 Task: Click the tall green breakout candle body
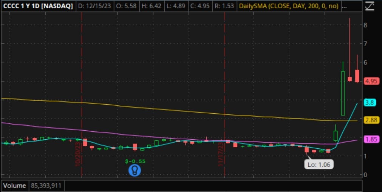pos(343,93)
